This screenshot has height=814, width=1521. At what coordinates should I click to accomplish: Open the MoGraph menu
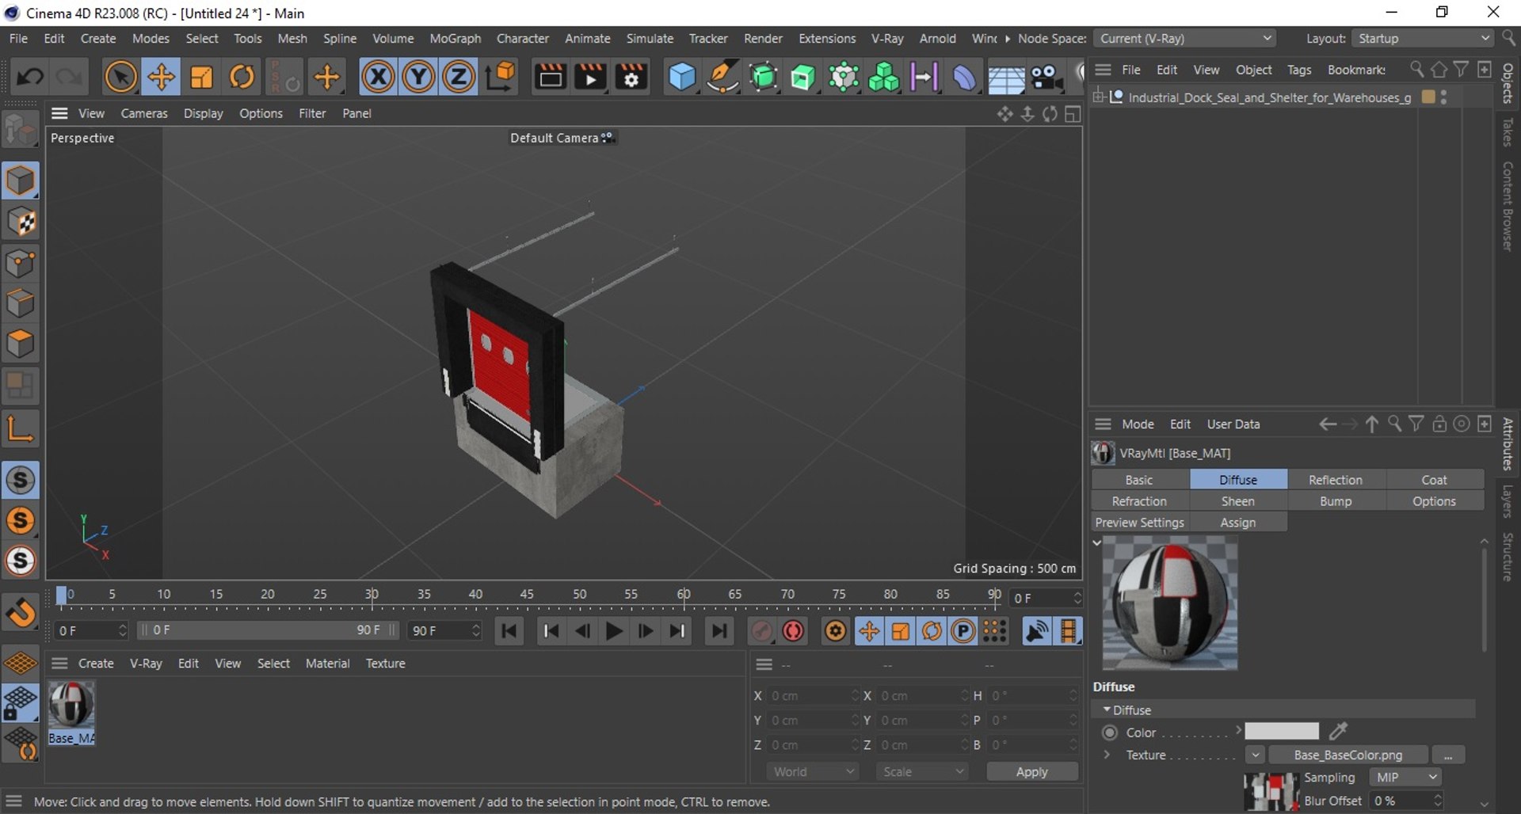(x=455, y=38)
